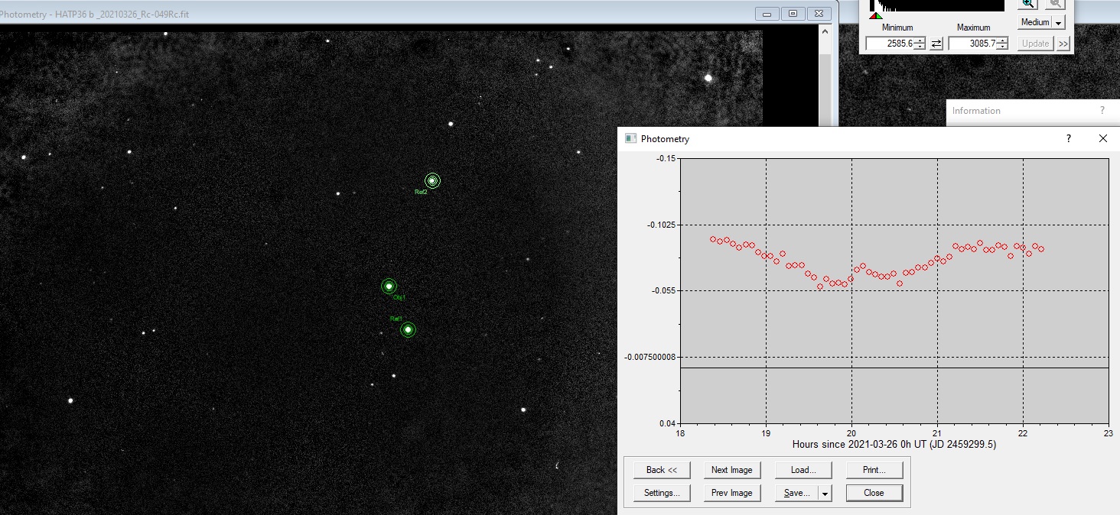Select the Obj1 target star aperture

[x=389, y=287]
